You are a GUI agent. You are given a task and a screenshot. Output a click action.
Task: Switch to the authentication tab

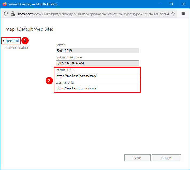tap(17, 48)
